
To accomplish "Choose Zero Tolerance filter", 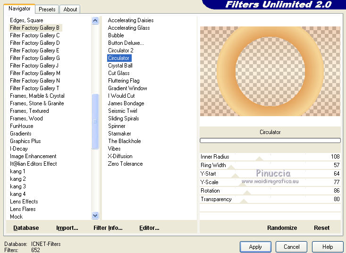I will 126,164.
